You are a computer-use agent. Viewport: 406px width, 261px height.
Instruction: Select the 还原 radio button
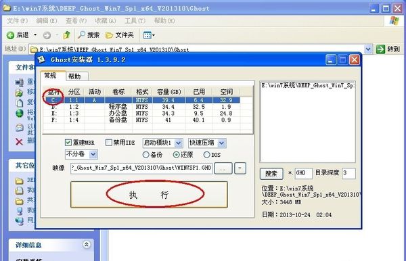pyautogui.click(x=177, y=155)
